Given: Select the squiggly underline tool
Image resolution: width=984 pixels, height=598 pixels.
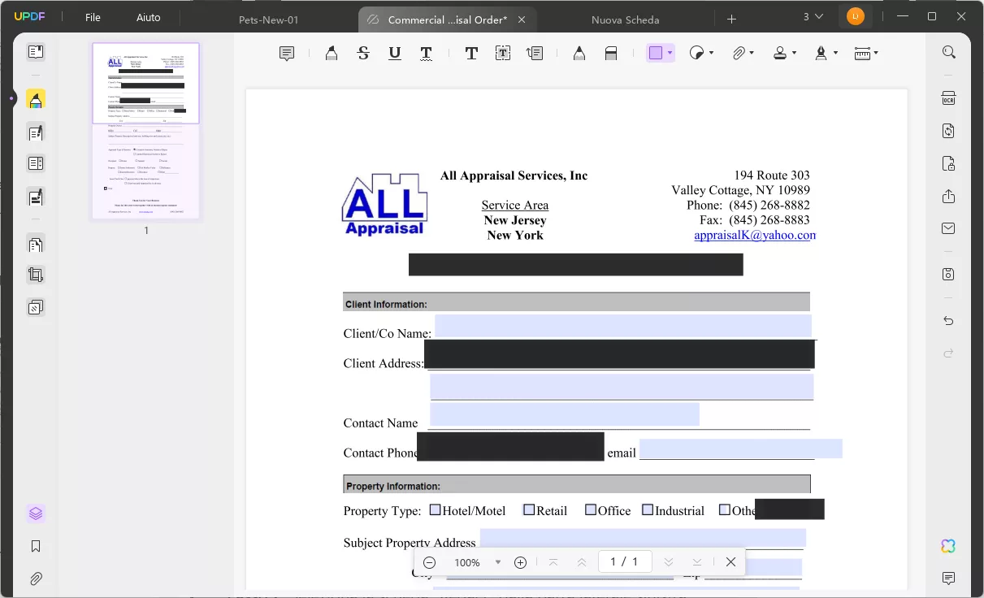Looking at the screenshot, I should [x=427, y=54].
